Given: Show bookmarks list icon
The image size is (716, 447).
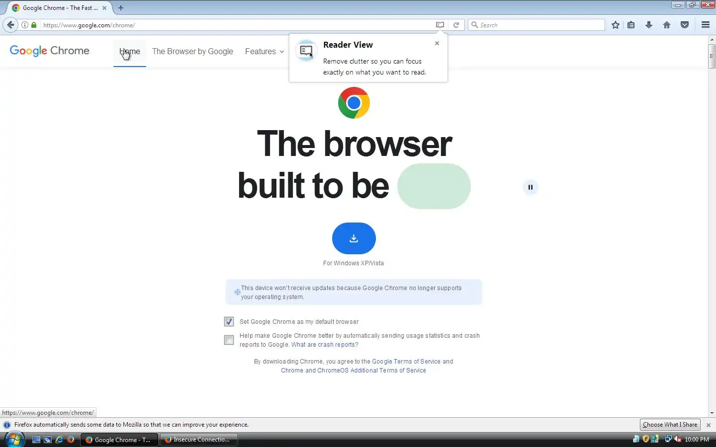Looking at the screenshot, I should [x=631, y=25].
